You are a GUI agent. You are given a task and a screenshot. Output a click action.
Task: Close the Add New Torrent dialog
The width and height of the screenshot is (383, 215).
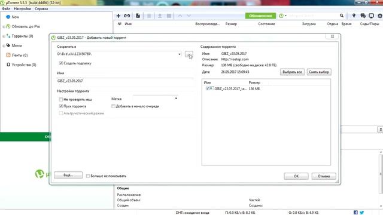click(332, 36)
